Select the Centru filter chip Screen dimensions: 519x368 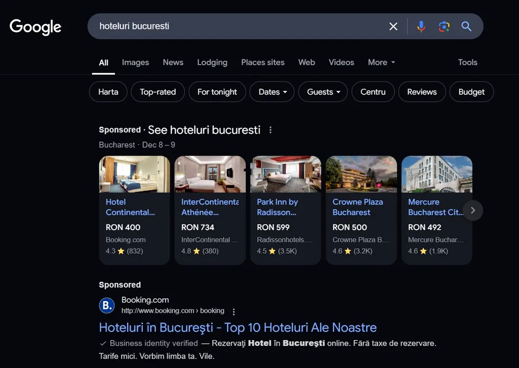pos(373,92)
